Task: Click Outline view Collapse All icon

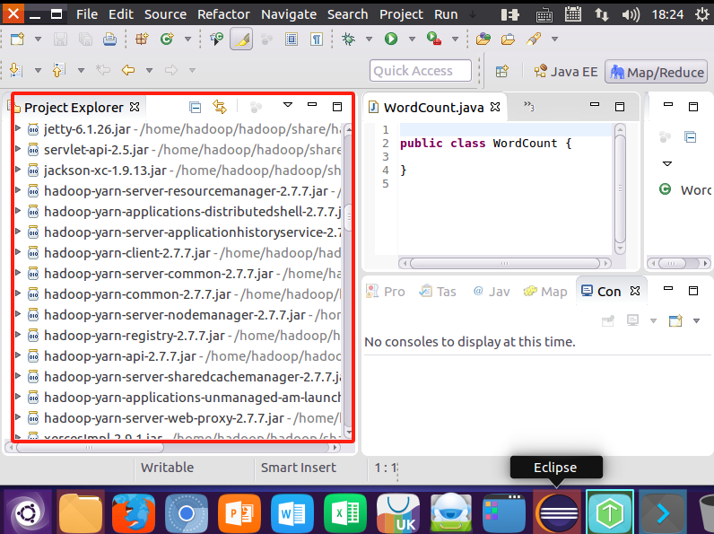Action: click(x=691, y=136)
